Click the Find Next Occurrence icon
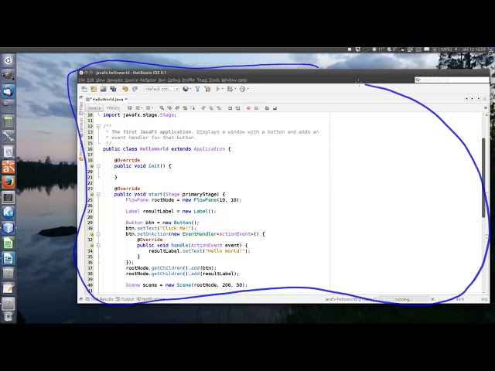 pyautogui.click(x=177, y=108)
